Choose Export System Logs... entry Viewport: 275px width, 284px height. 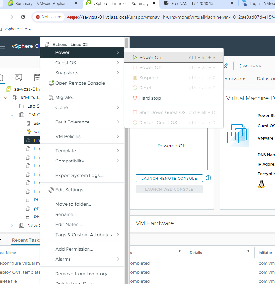coord(82,175)
